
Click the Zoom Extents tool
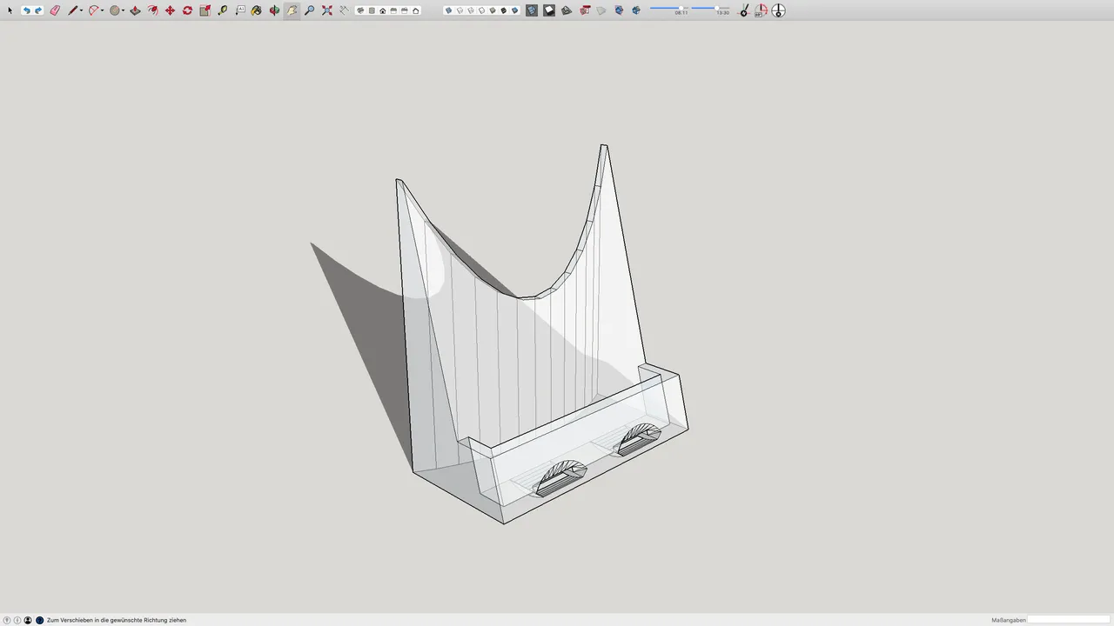click(x=326, y=10)
